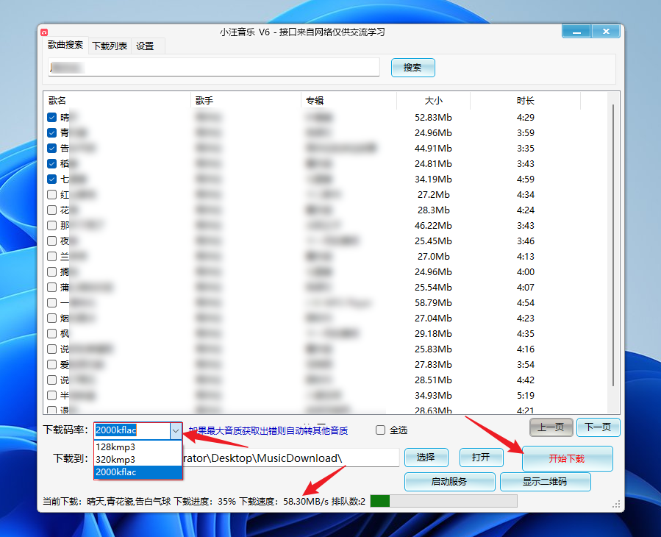Check the song row sized 27.2Mb
This screenshot has width=661, height=537.
click(x=52, y=194)
